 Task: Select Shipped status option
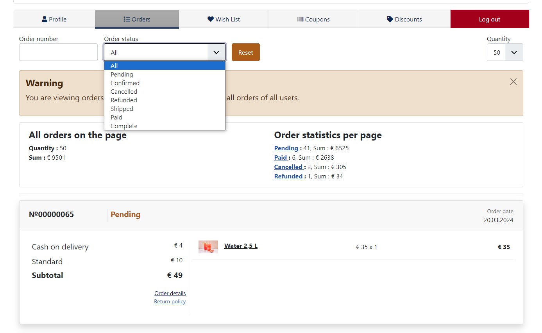click(x=122, y=109)
